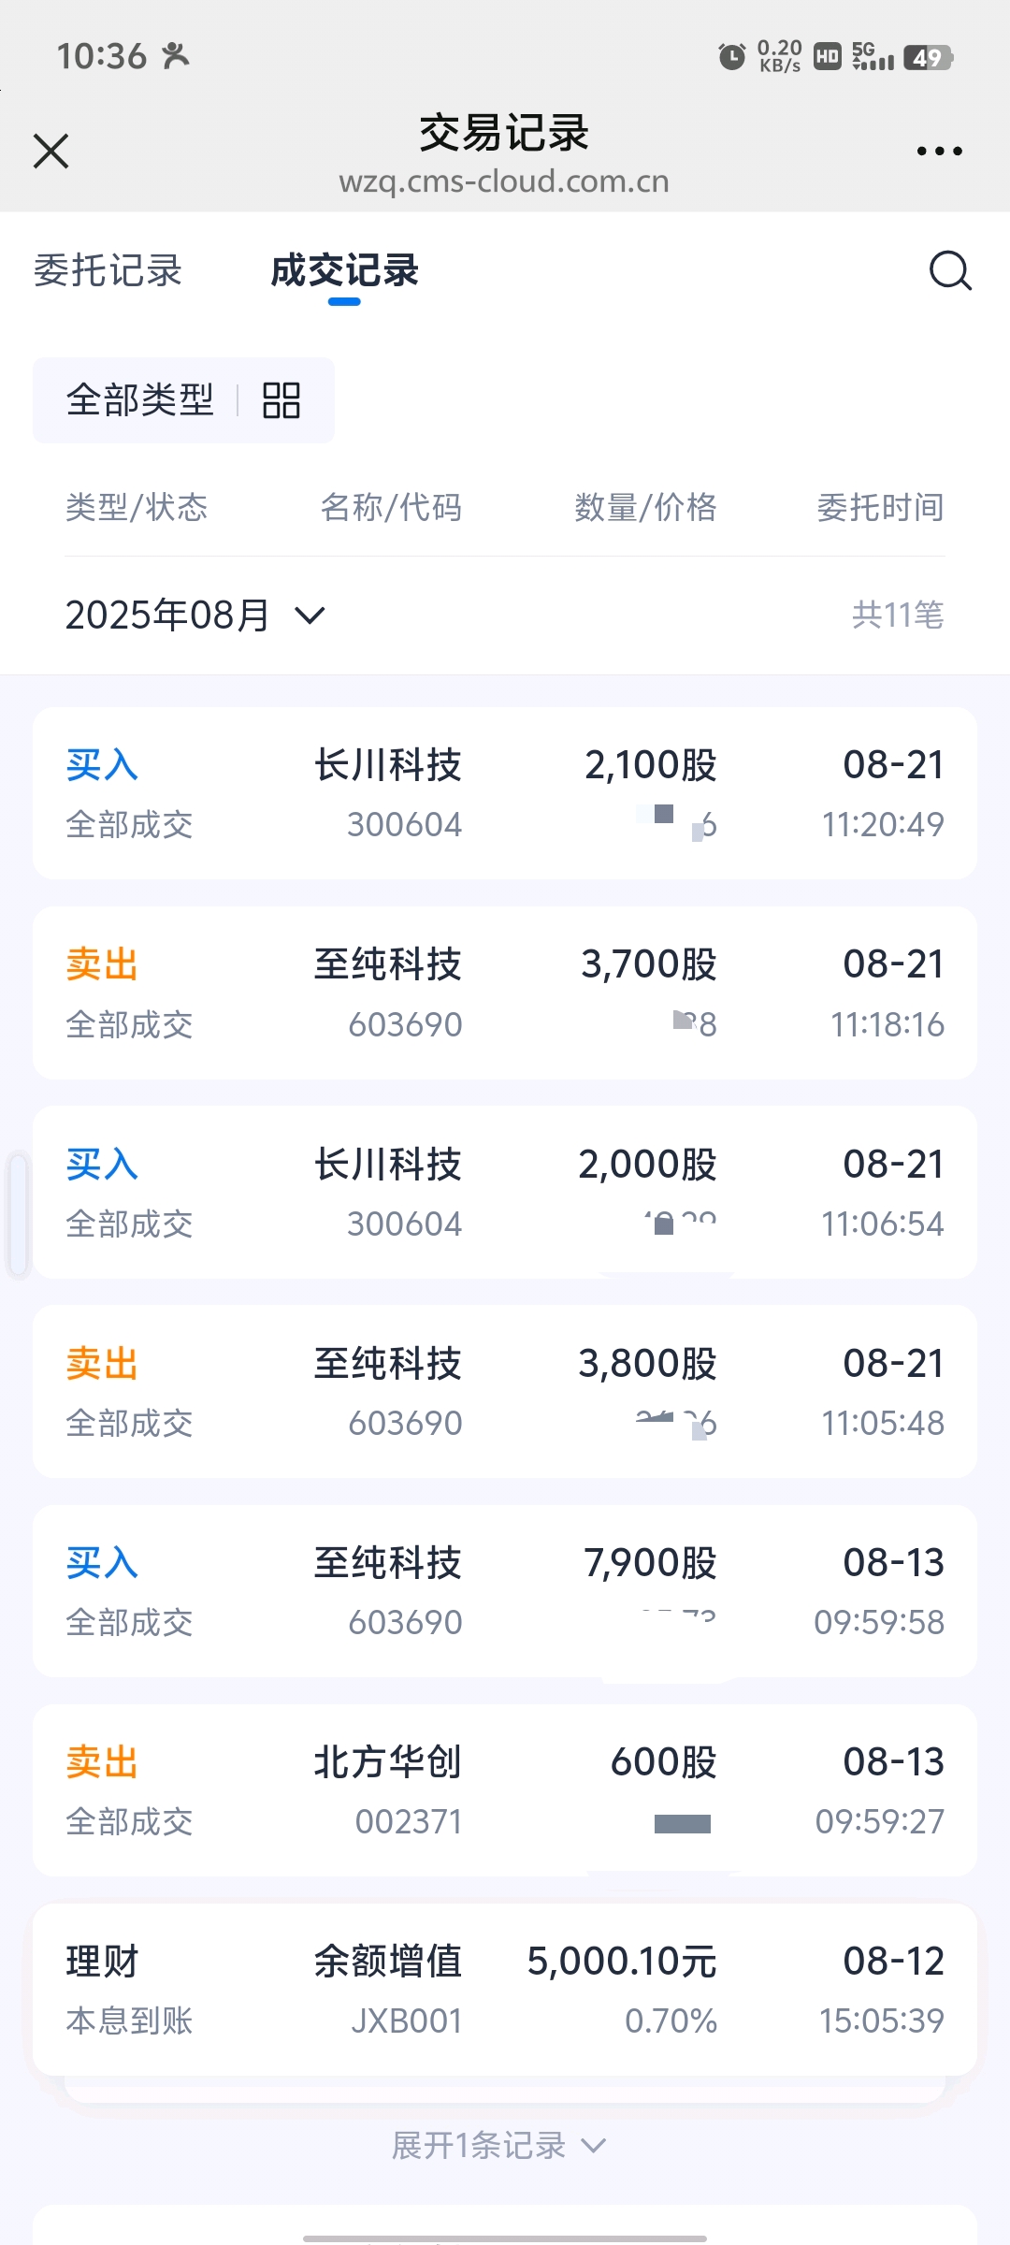Tap the battery indicator in status bar
Screen dimensions: 1010x2245
pyautogui.click(x=928, y=58)
